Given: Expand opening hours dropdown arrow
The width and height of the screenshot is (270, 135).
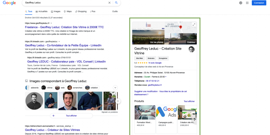Looking at the screenshot, I should pyautogui.click(x=166, y=77).
